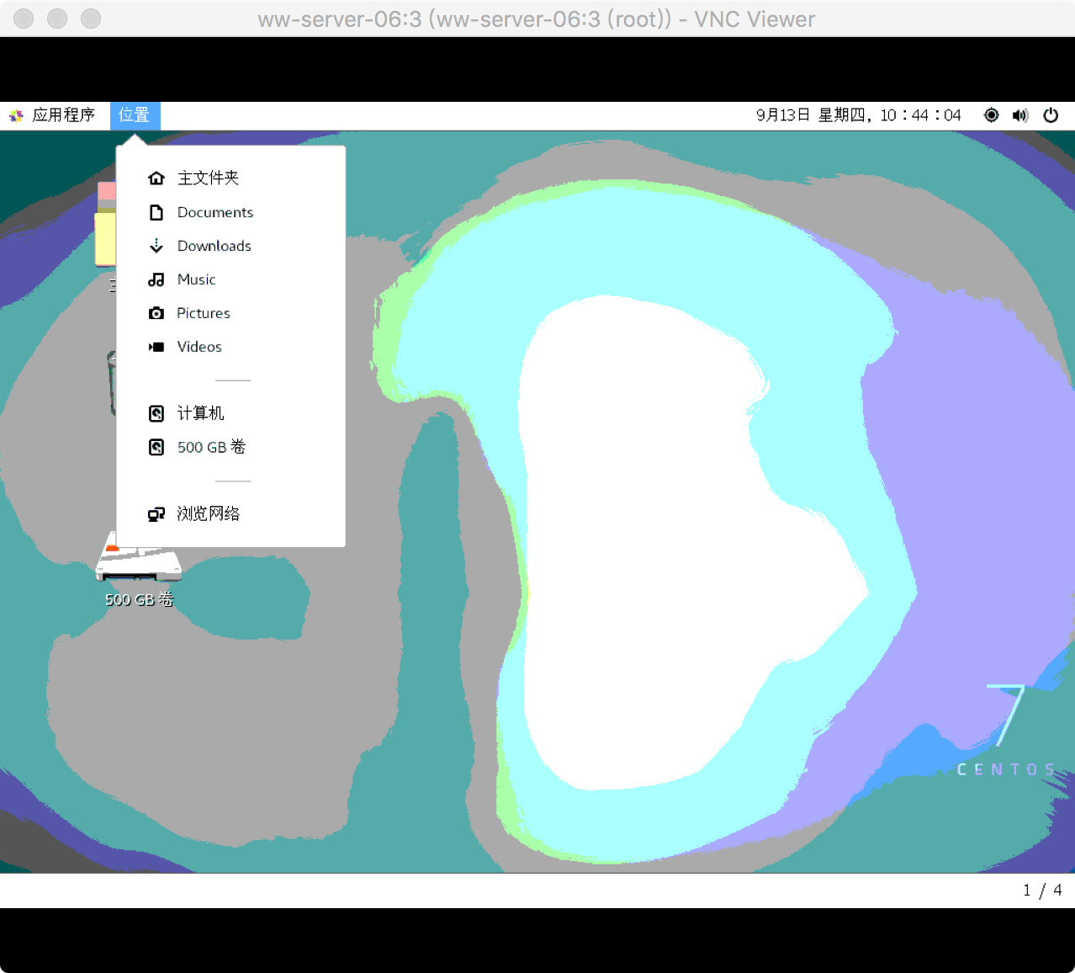Open 计算机 (Computer) from Places menu
Image resolution: width=1075 pixels, height=973 pixels.
(x=230, y=413)
